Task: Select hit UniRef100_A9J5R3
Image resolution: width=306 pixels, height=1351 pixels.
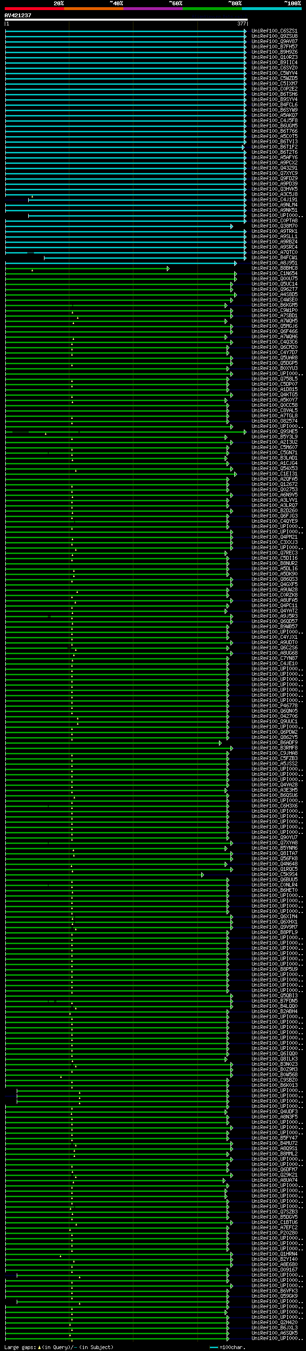Action: [274, 616]
